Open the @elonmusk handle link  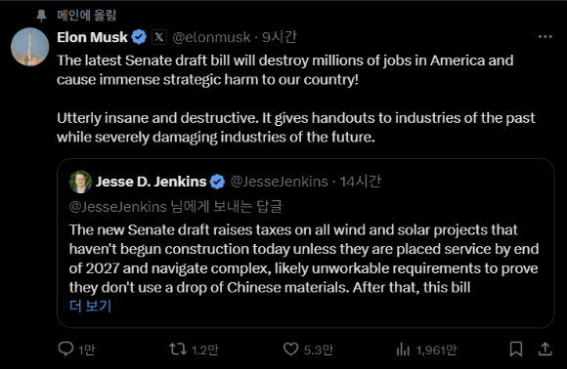[x=211, y=37]
